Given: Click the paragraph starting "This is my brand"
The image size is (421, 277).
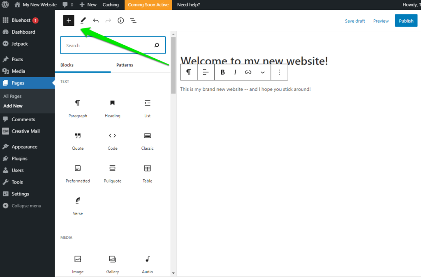Looking at the screenshot, I should tap(245, 89).
